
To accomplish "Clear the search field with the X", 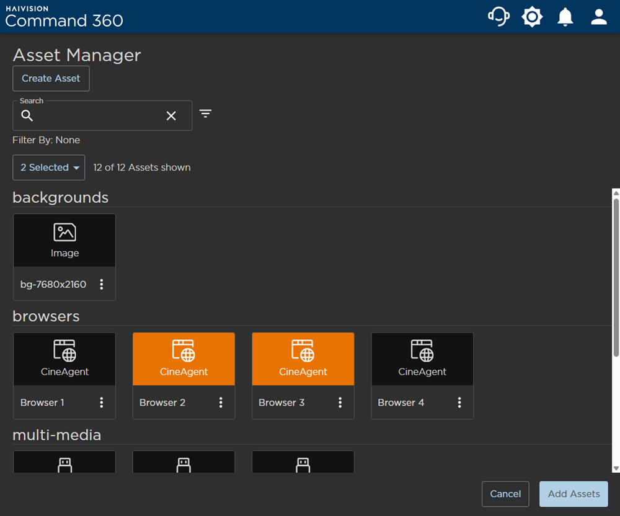I will pos(171,116).
